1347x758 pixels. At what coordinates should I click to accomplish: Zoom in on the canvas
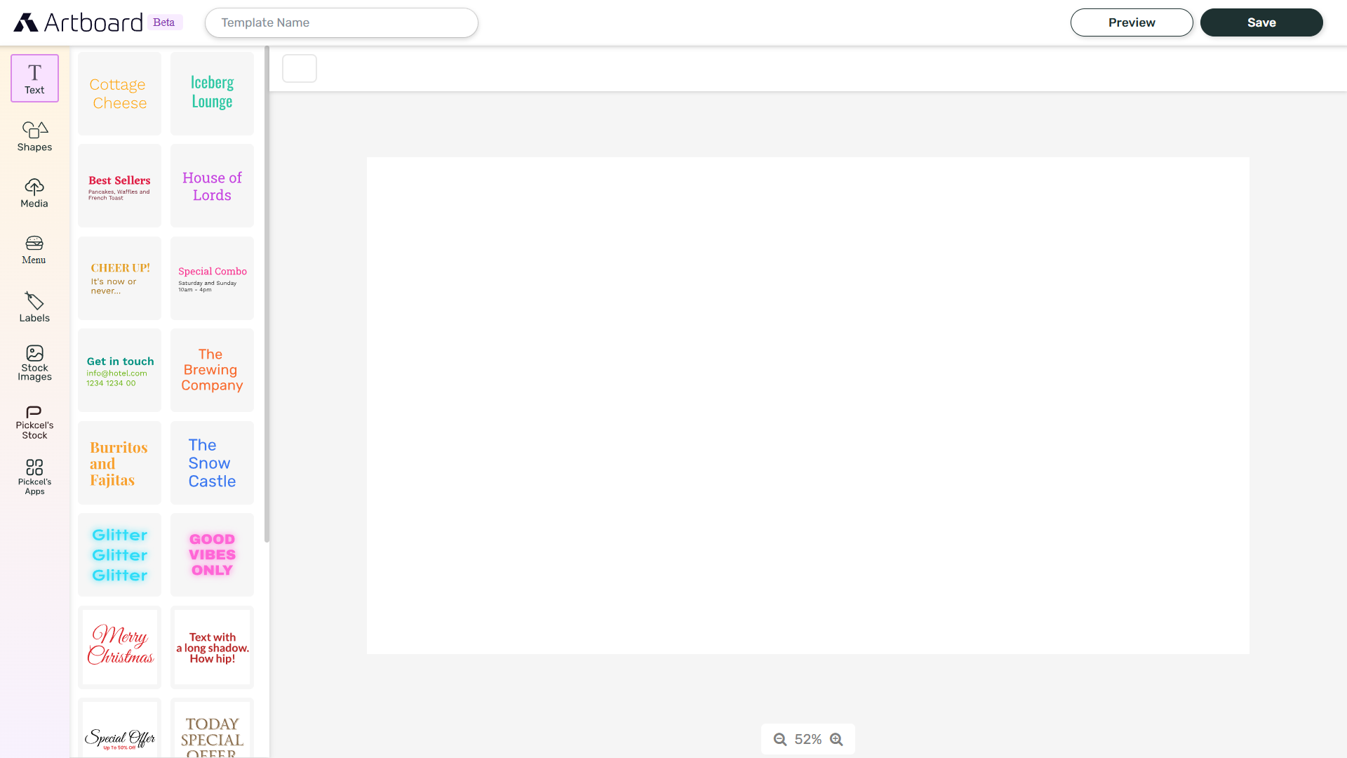pos(836,739)
